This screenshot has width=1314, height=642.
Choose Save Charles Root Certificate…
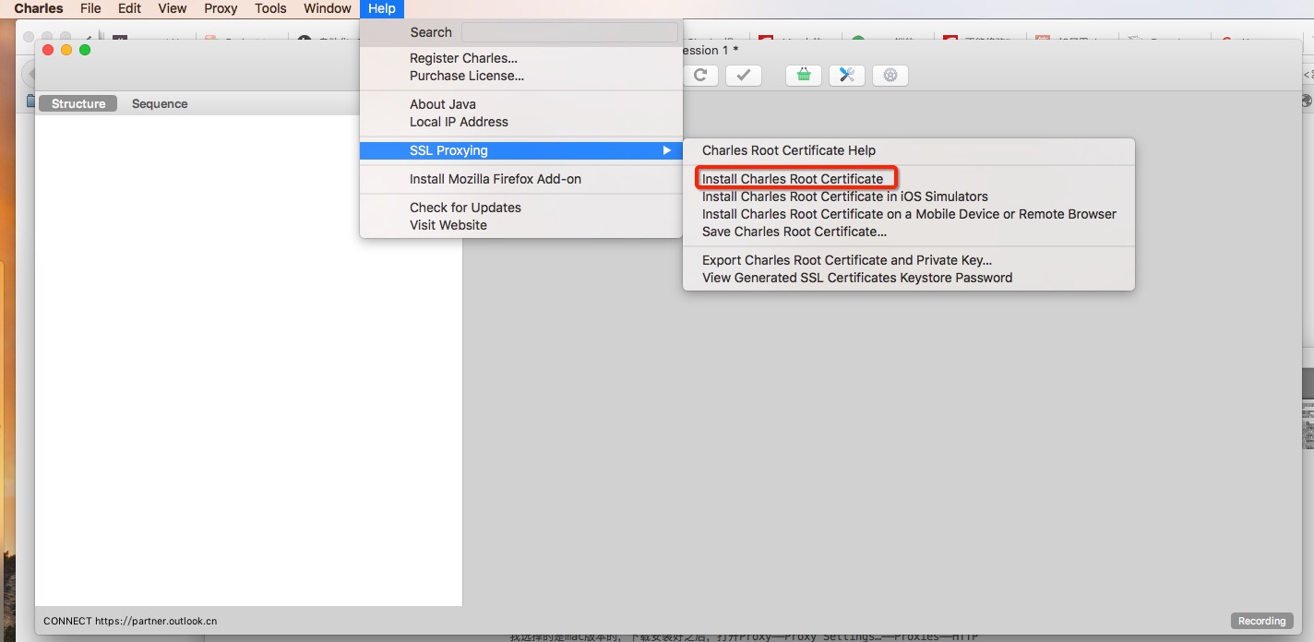[909, 232]
